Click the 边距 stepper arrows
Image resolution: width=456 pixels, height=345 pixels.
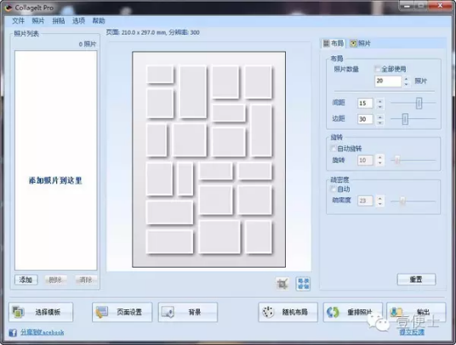[x=379, y=119]
